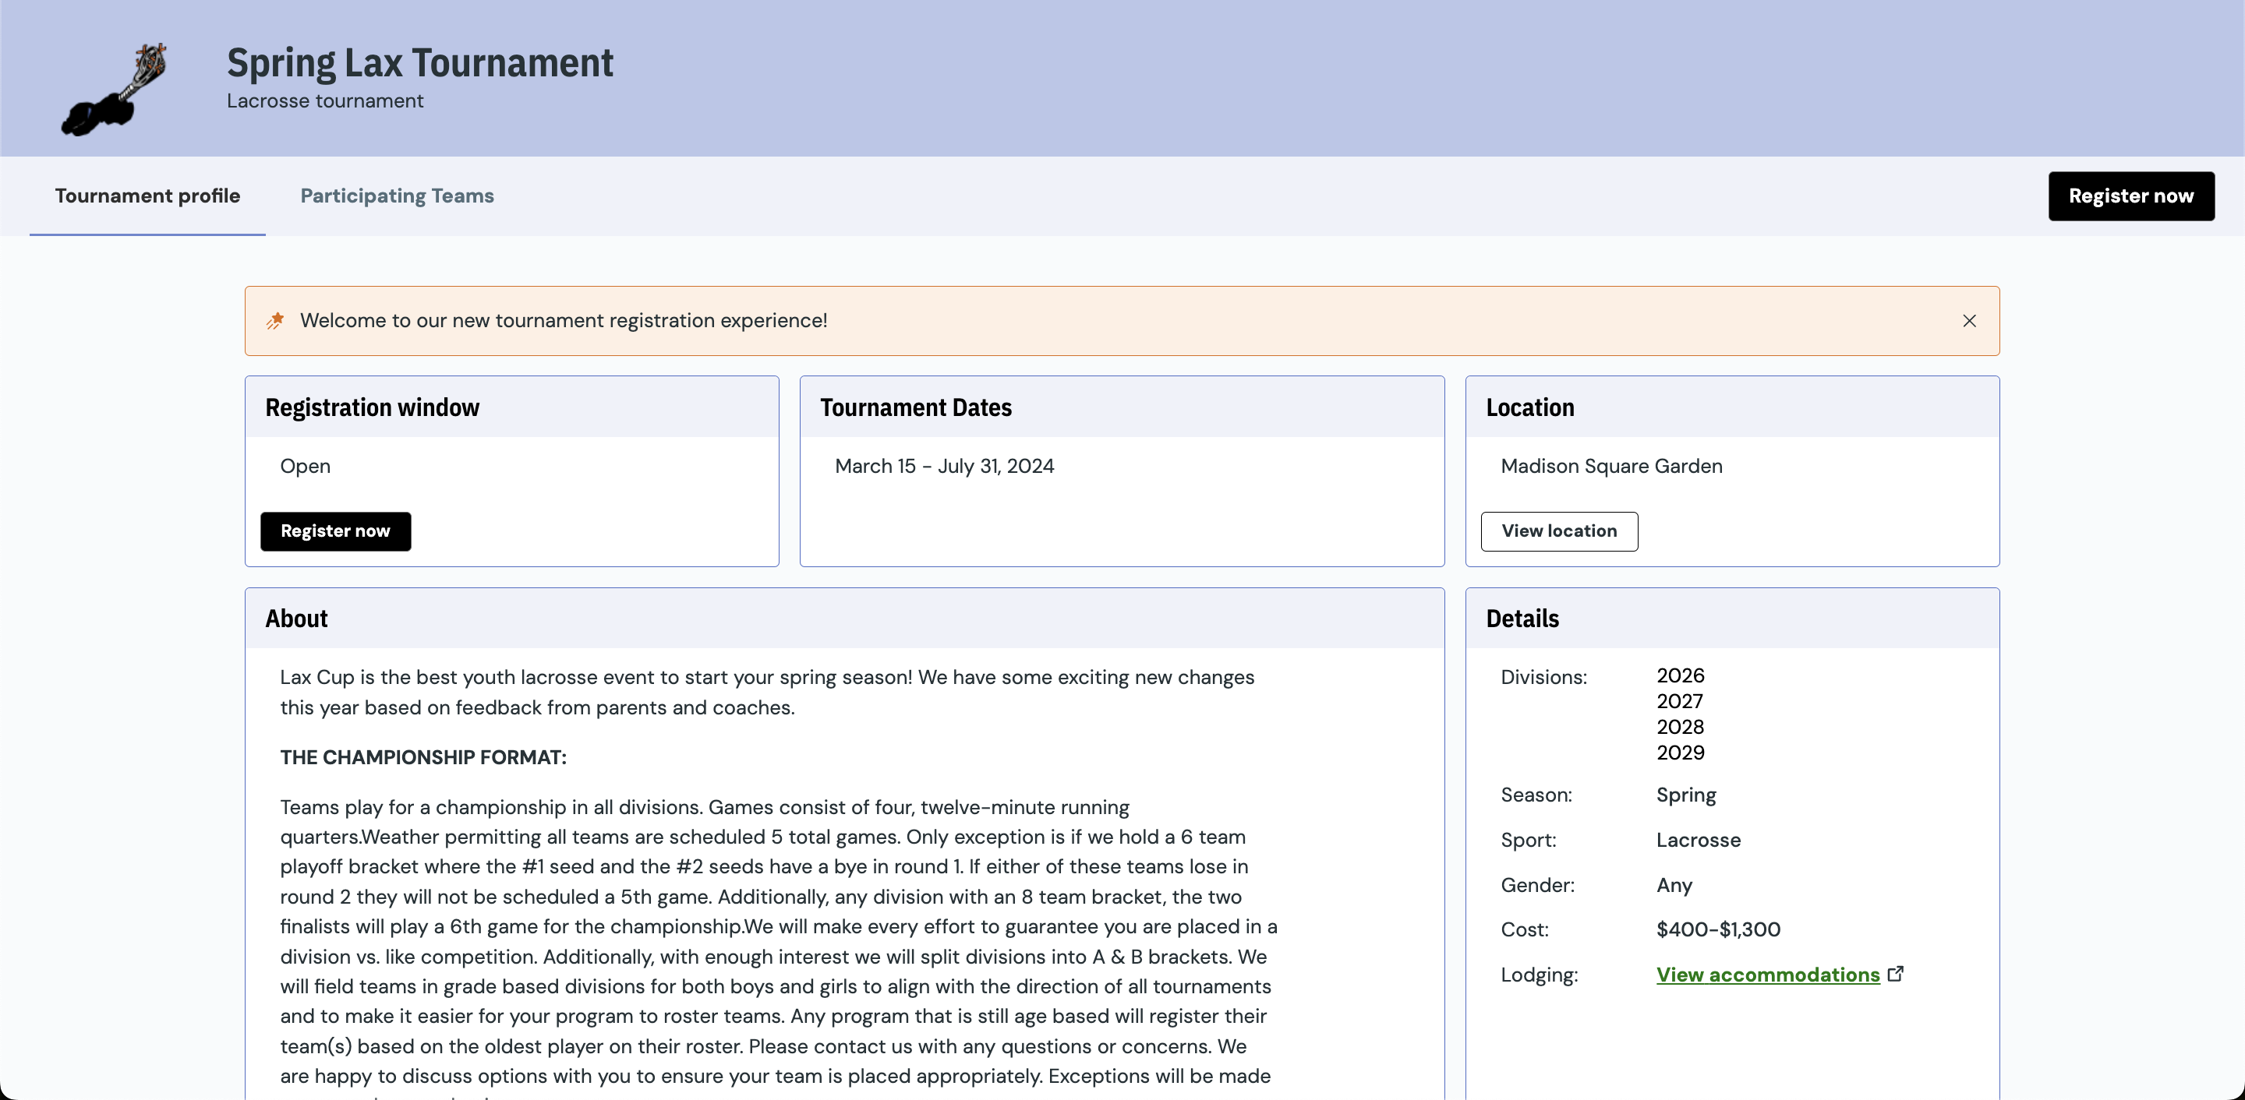Click THE CHAMPIONSHIP FORMAT heading
Image resolution: width=2245 pixels, height=1100 pixels.
422,757
